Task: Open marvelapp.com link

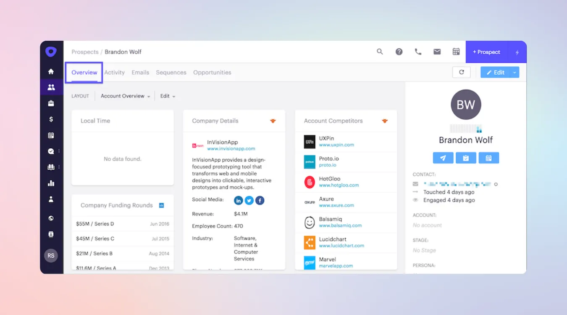Action: (x=336, y=266)
